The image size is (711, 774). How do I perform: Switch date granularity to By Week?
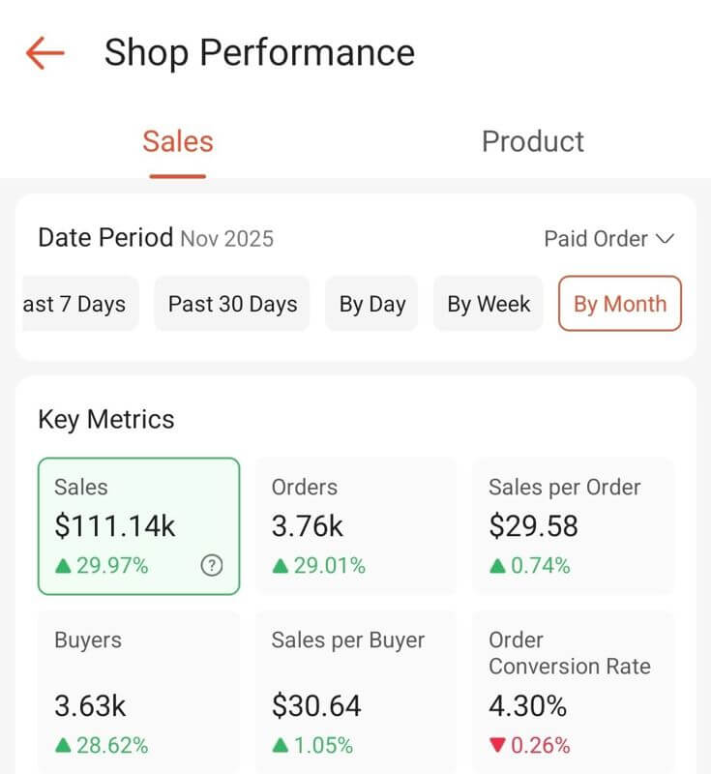tap(488, 304)
